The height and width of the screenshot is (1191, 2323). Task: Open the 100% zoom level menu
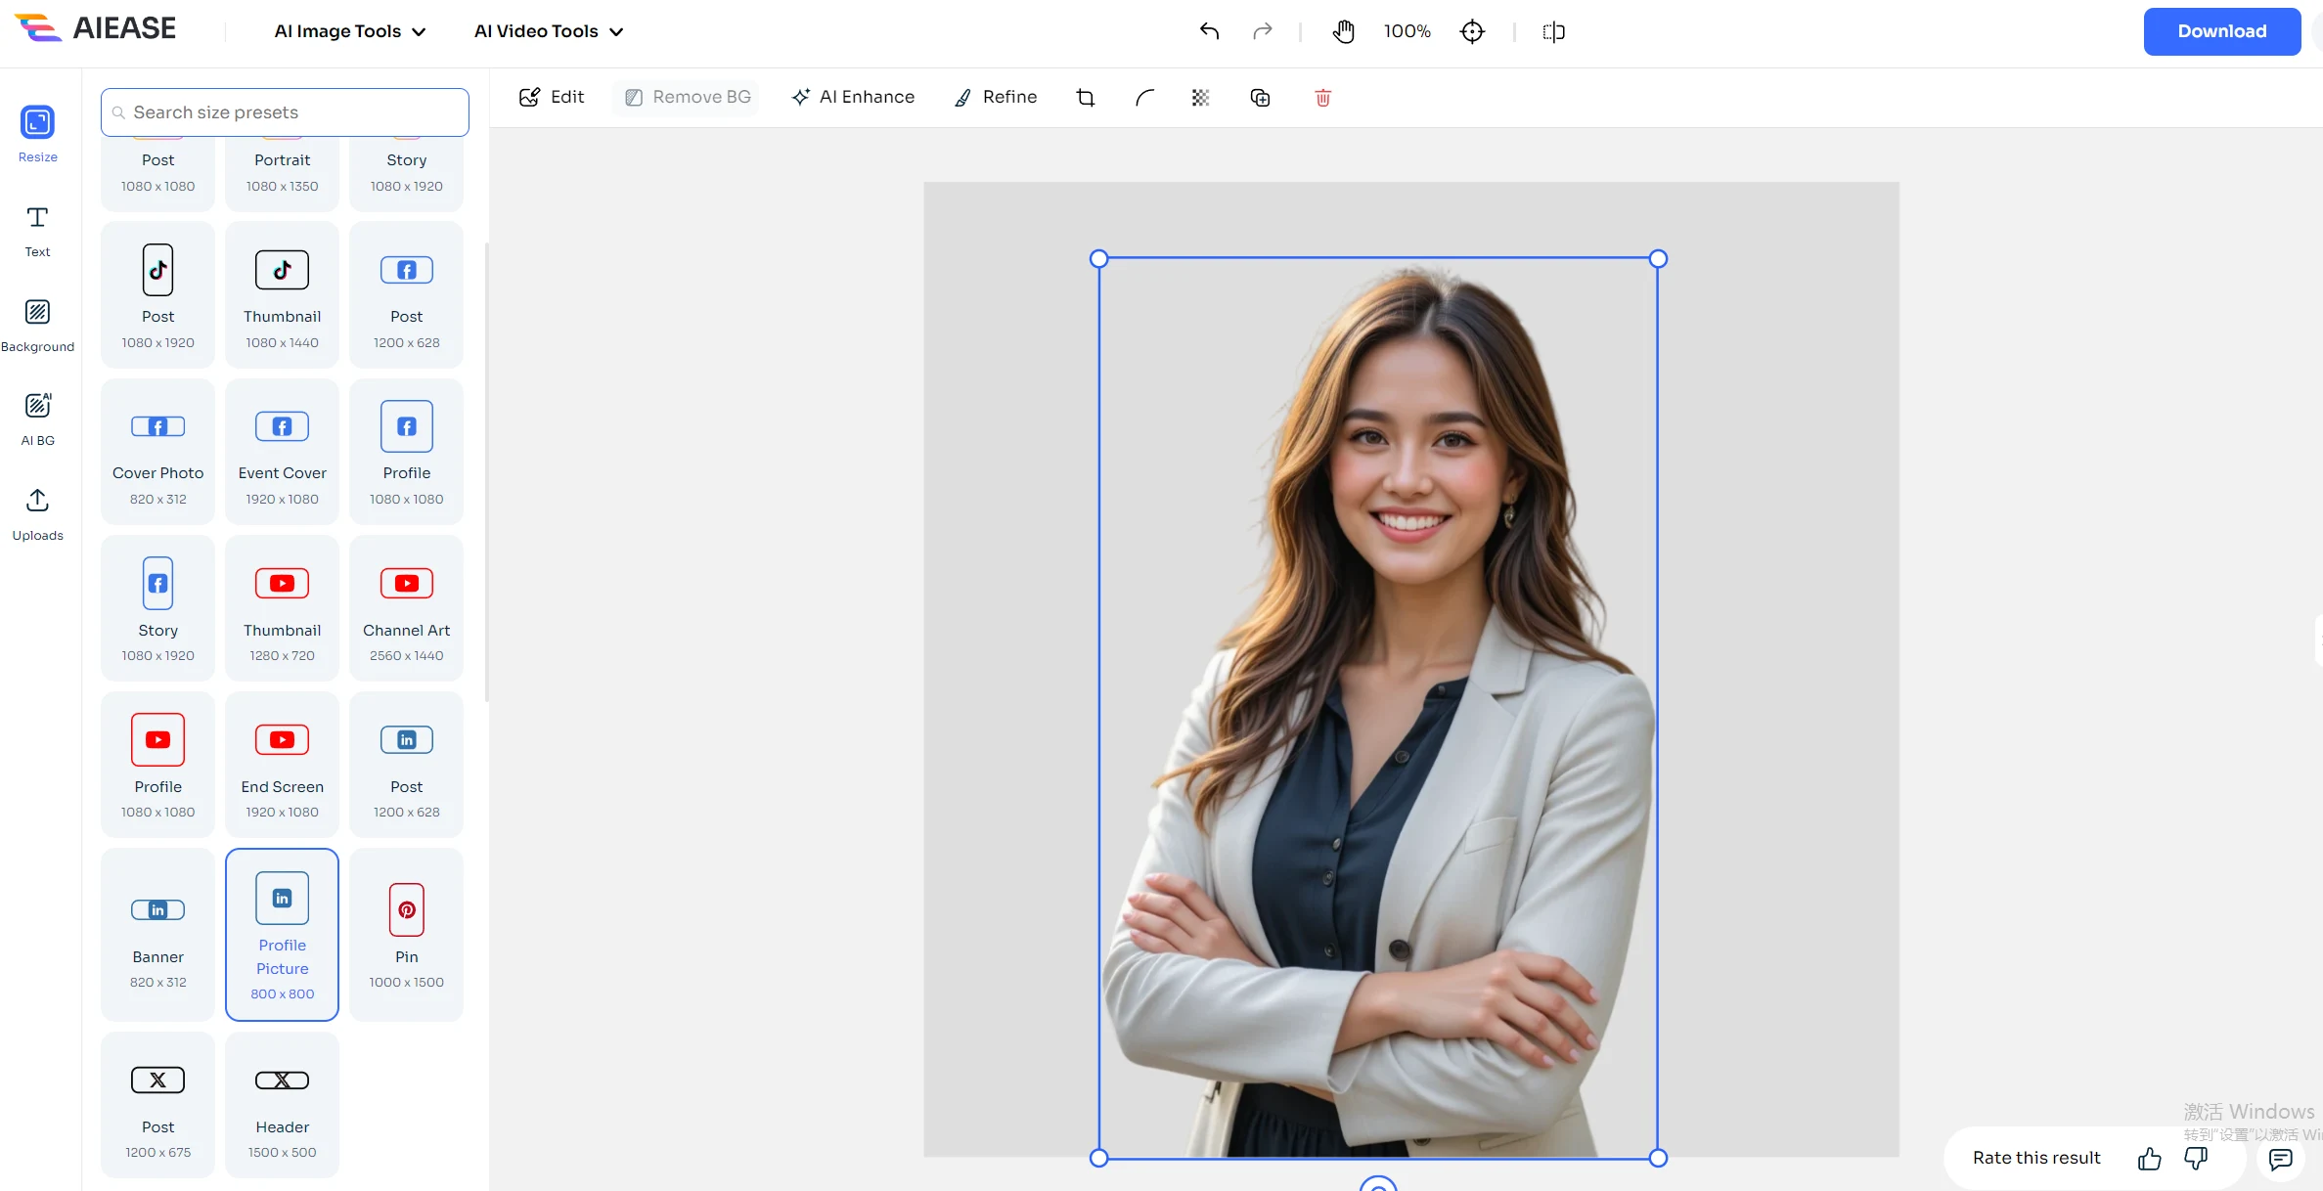click(x=1407, y=31)
